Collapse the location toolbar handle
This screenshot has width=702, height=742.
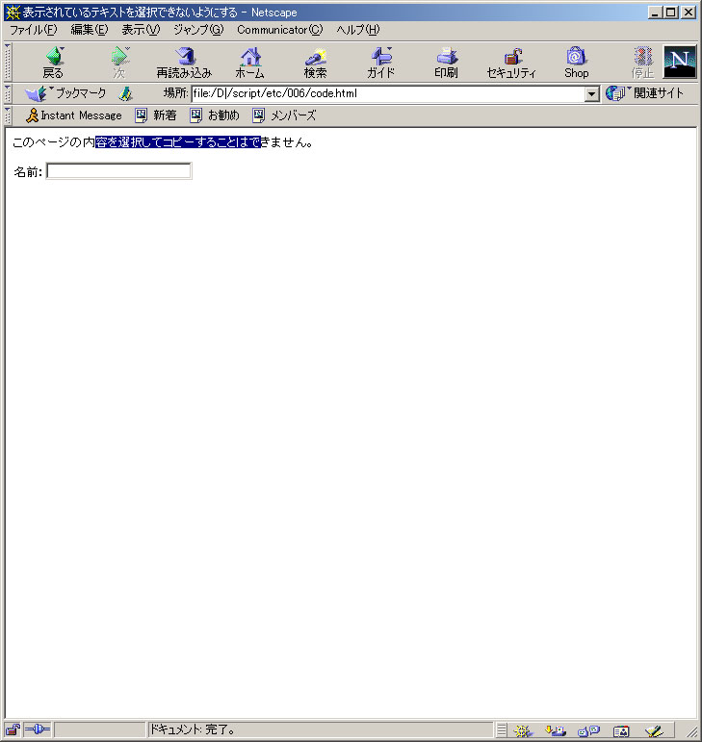coord(8,93)
